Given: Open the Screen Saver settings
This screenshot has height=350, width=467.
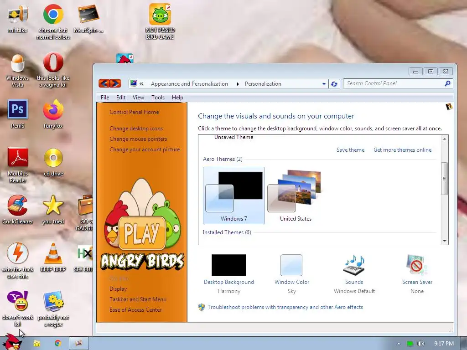Looking at the screenshot, I should point(417,274).
